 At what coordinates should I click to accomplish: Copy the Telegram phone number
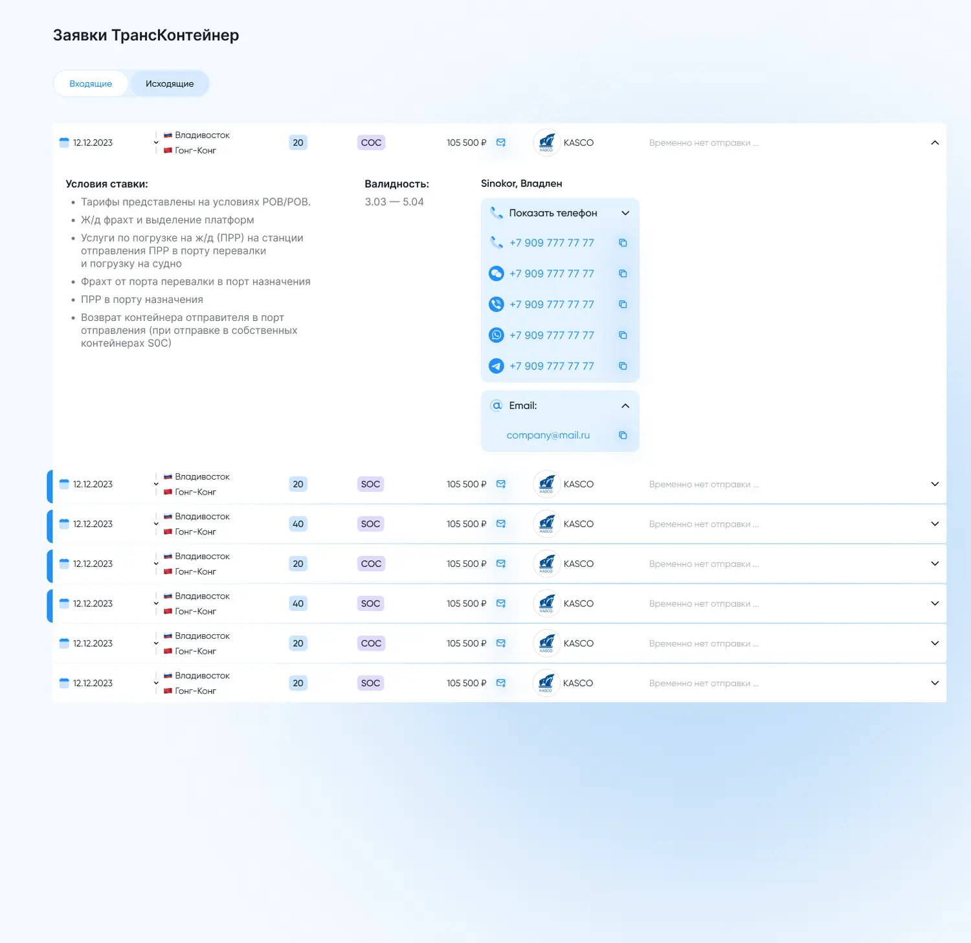(x=623, y=366)
